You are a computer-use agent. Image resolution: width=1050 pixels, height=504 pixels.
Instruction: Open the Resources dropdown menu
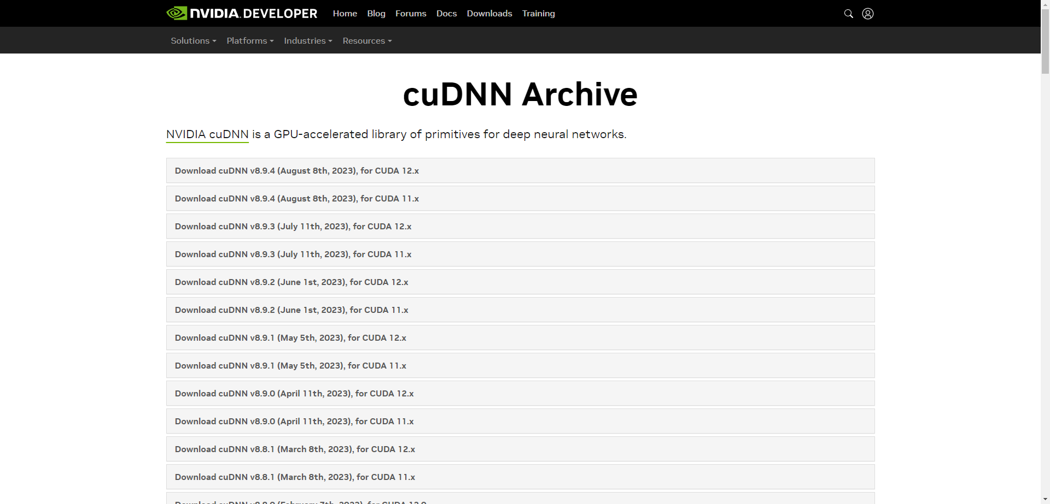pos(367,41)
